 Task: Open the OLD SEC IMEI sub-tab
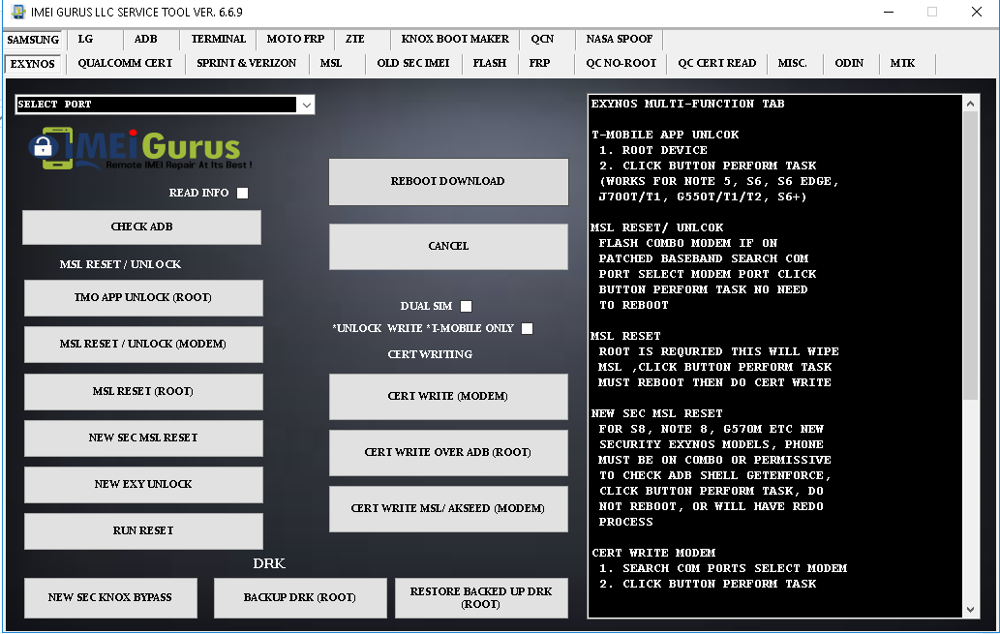point(413,63)
